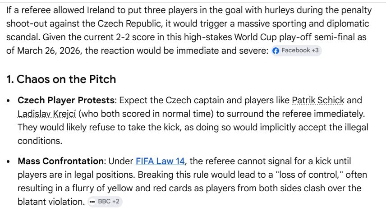The height and width of the screenshot is (221, 386).
Task: Click the bullet marker before Czech Player Protests
Action: point(9,100)
